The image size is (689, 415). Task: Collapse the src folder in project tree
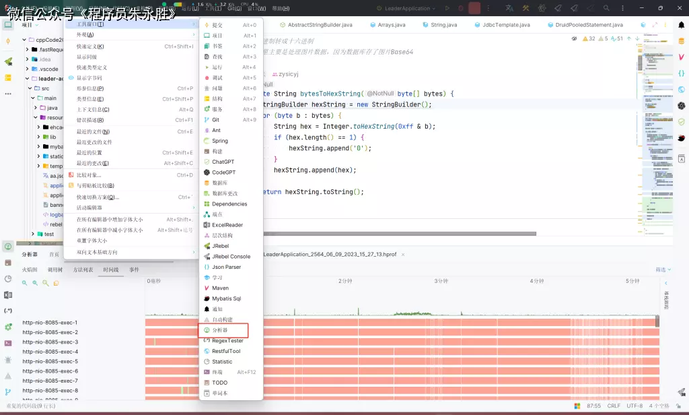tap(29, 88)
